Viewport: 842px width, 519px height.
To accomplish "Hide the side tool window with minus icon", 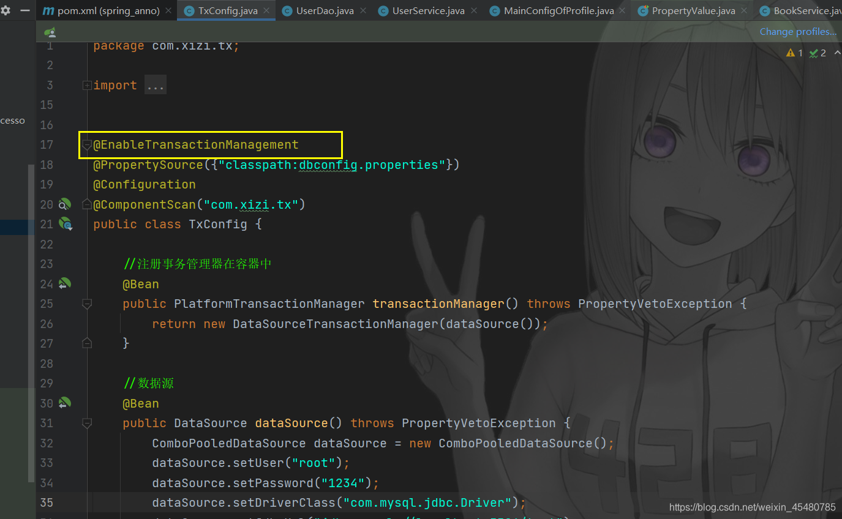I will (x=24, y=10).
